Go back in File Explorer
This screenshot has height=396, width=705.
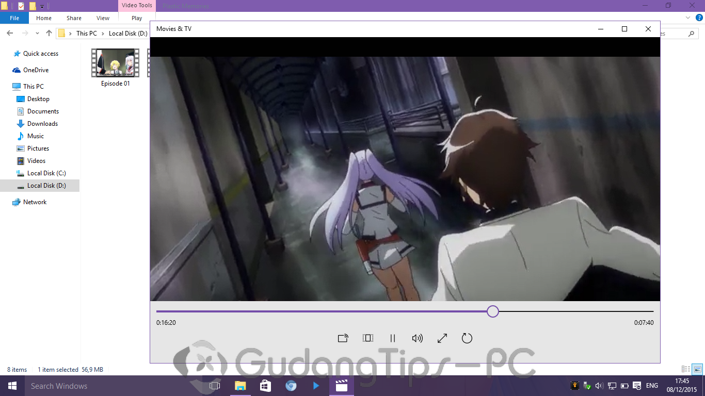pos(10,33)
